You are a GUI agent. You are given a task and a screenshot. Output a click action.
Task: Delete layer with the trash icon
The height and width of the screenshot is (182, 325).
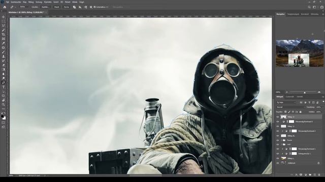tap(319, 175)
